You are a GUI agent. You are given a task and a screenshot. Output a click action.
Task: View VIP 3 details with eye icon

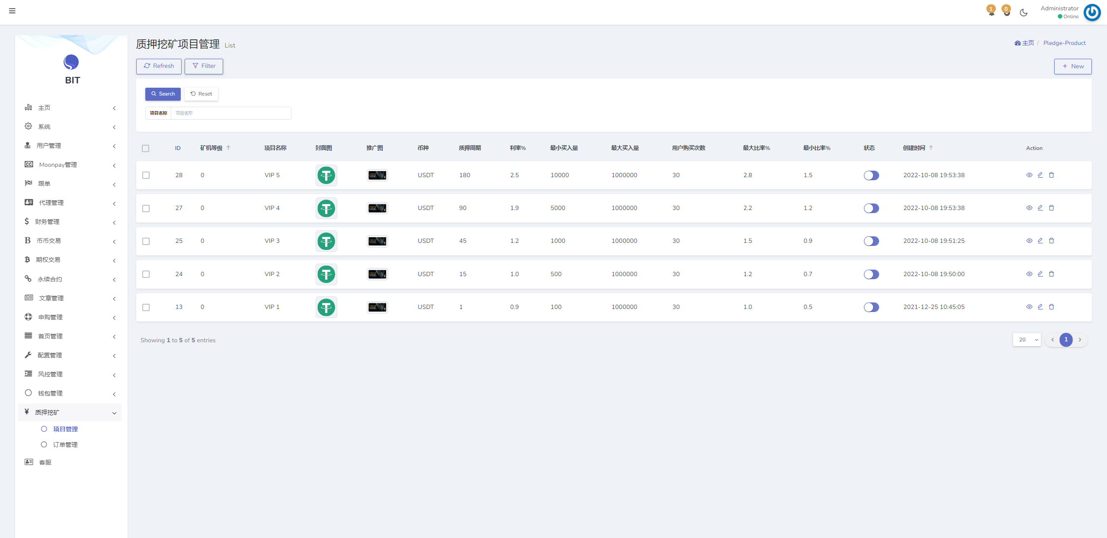(1029, 241)
